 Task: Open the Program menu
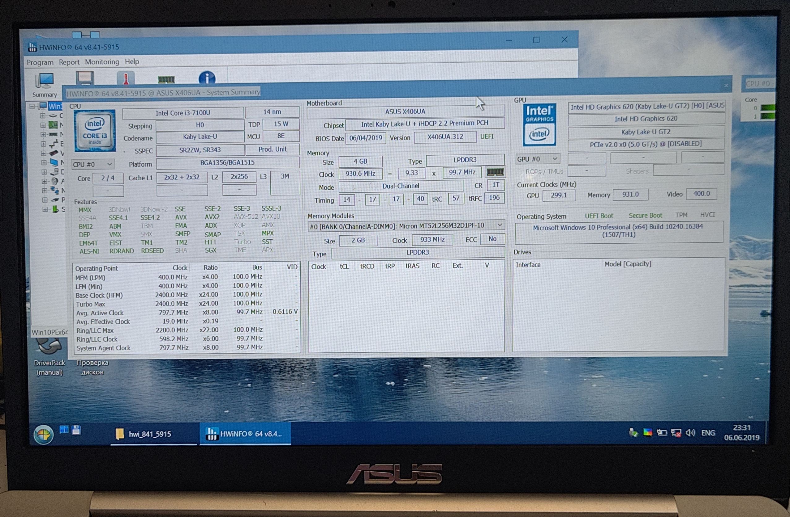(x=40, y=62)
